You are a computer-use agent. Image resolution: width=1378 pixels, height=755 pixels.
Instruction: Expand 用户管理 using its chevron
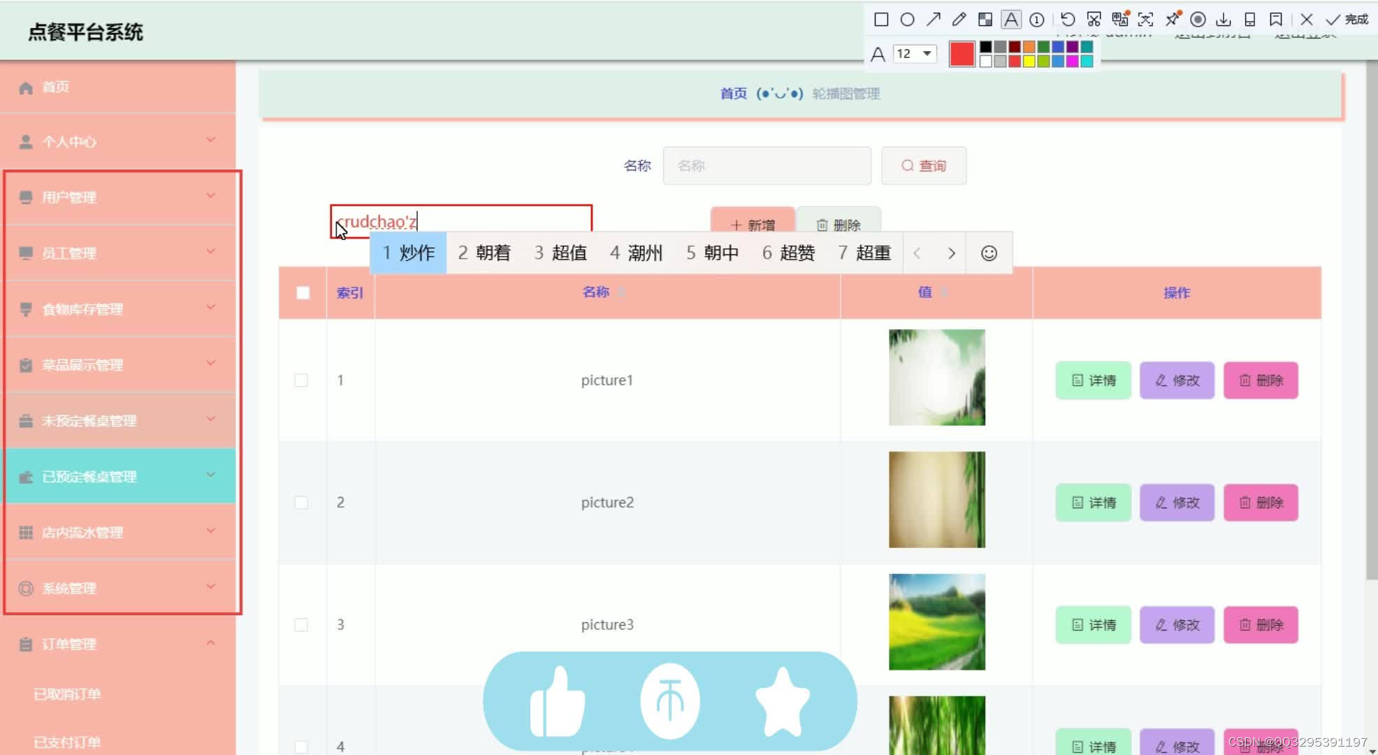tap(210, 196)
